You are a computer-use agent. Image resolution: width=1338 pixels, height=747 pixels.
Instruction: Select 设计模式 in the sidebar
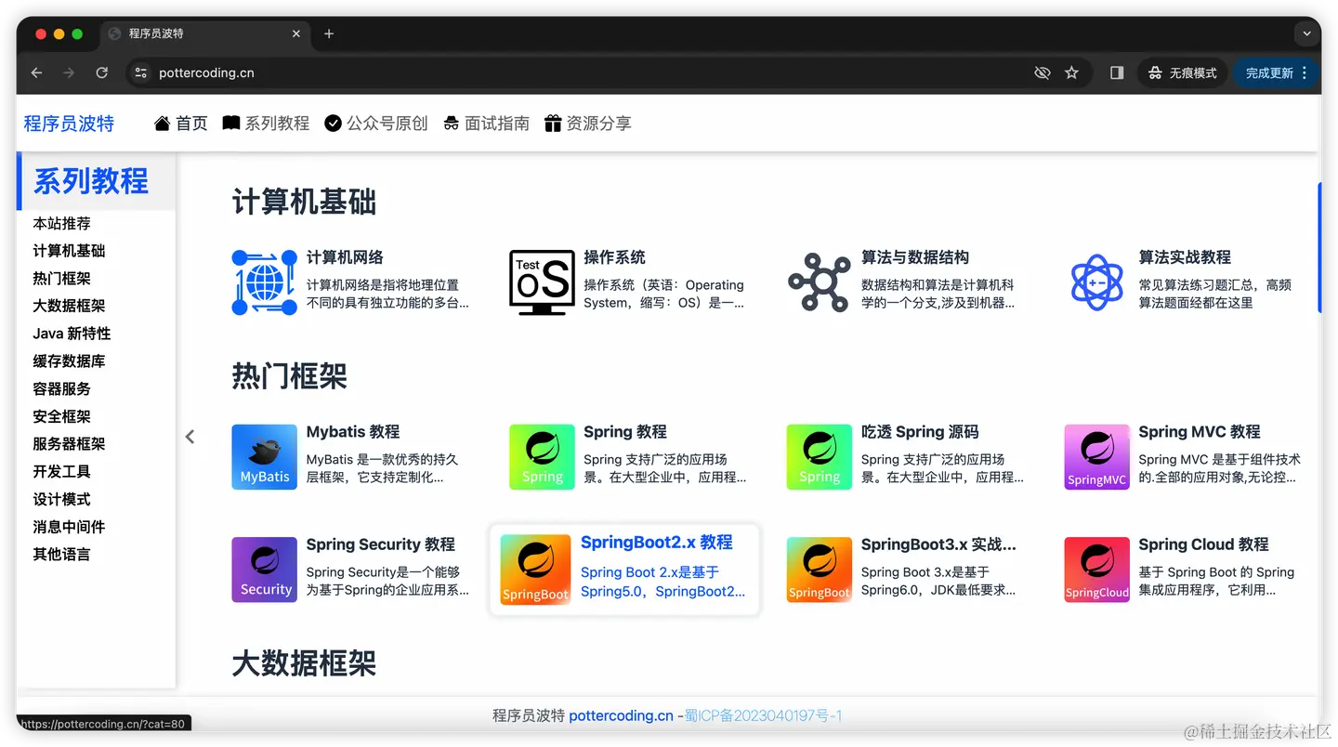click(61, 499)
